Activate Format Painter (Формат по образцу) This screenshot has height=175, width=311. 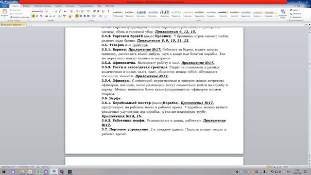tap(19, 17)
